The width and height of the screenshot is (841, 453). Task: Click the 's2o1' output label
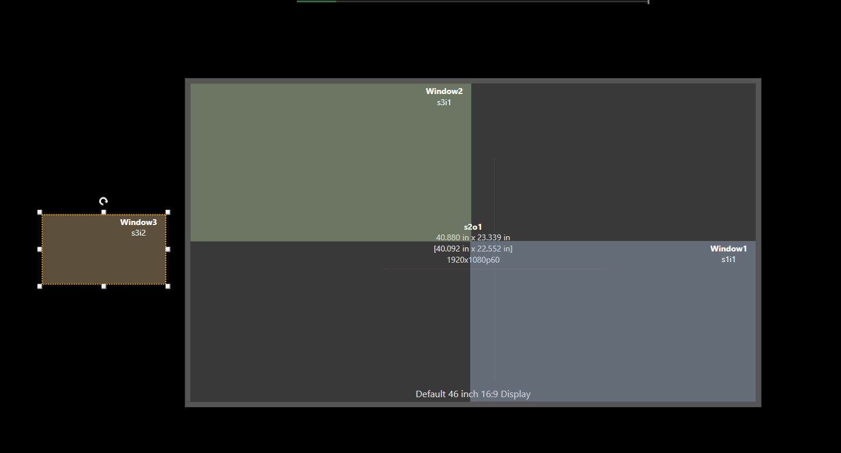pos(473,227)
